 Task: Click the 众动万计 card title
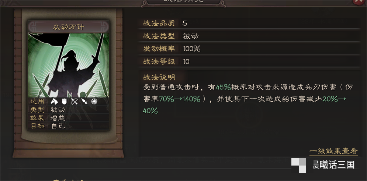(69, 27)
